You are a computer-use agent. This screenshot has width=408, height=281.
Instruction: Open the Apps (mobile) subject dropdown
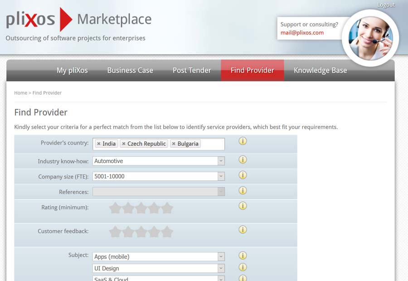159,257
